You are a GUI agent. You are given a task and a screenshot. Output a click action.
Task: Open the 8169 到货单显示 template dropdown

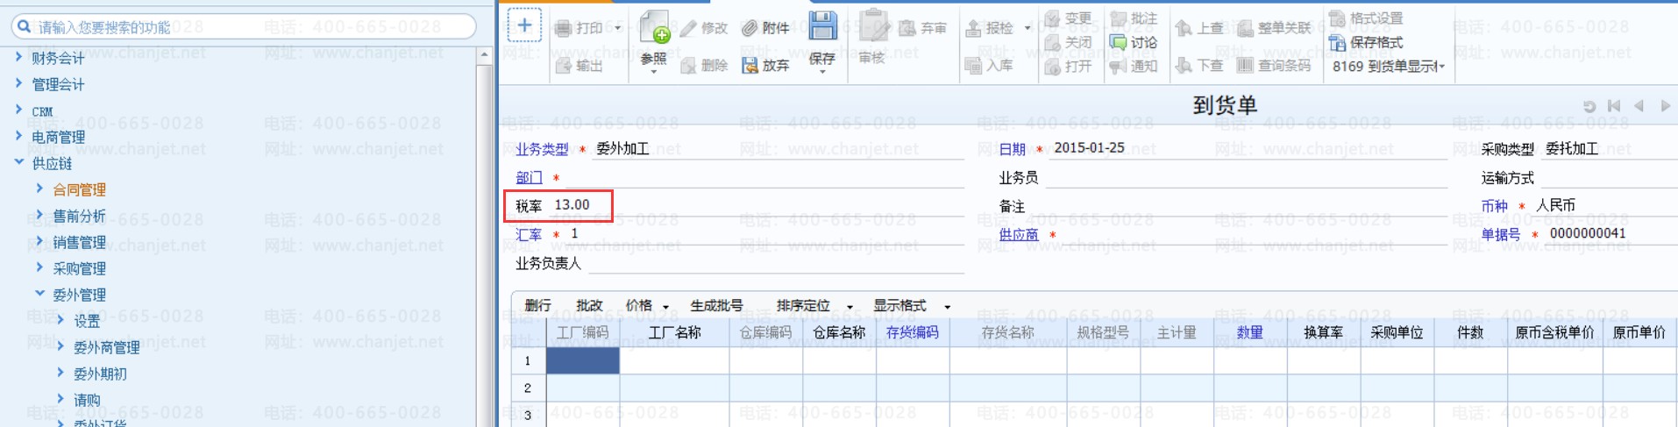[x=1388, y=67]
